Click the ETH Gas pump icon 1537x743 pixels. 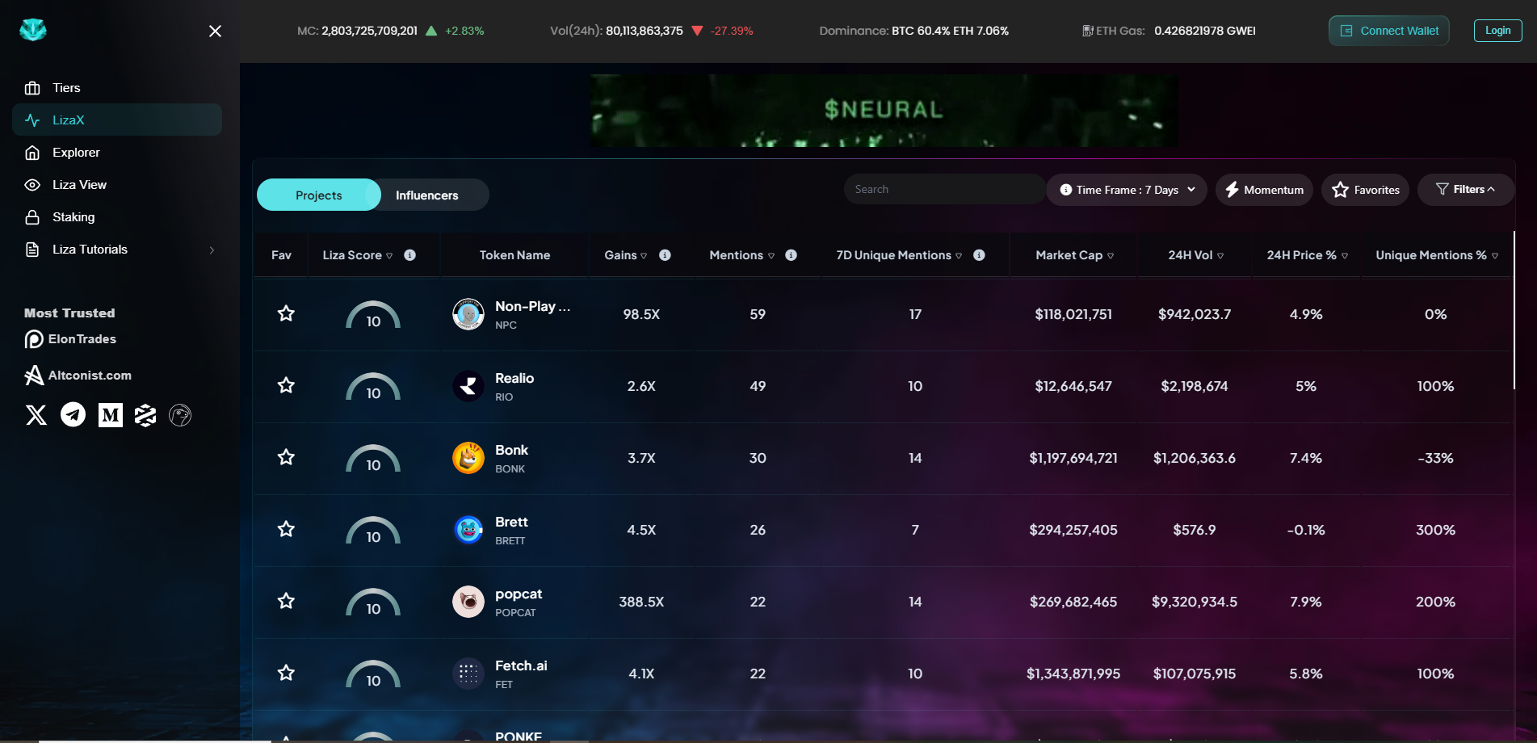pyautogui.click(x=1087, y=31)
